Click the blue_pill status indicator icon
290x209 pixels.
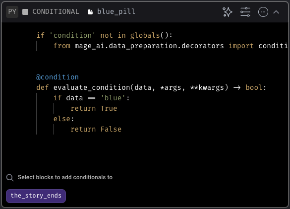90,12
